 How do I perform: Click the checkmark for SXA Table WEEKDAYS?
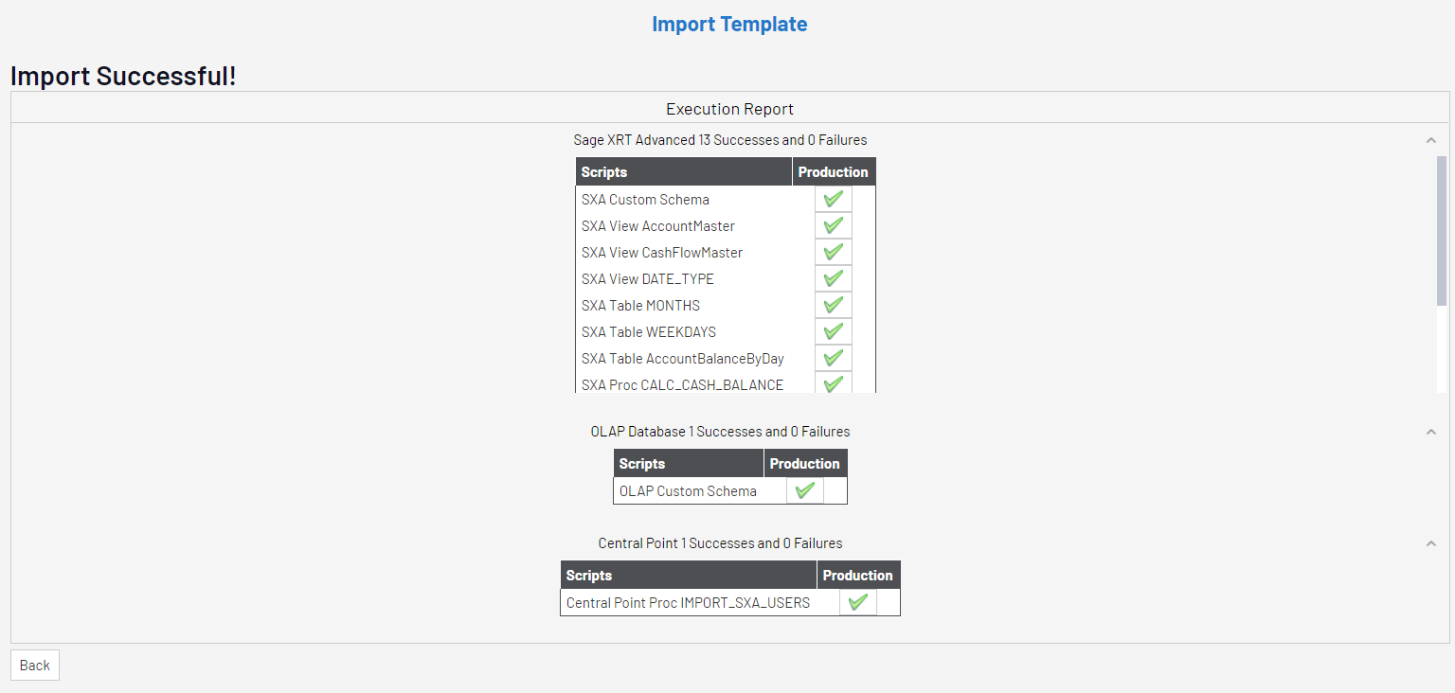point(834,332)
